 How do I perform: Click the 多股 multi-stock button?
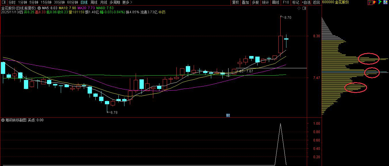pos(255,2)
